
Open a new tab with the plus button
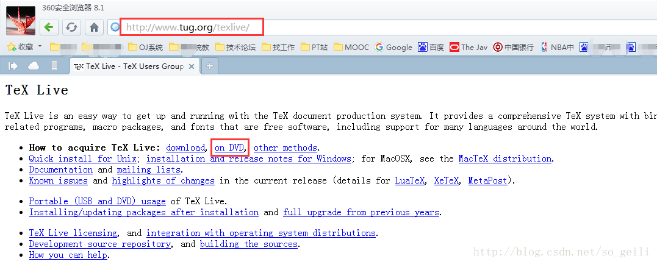pos(209,66)
